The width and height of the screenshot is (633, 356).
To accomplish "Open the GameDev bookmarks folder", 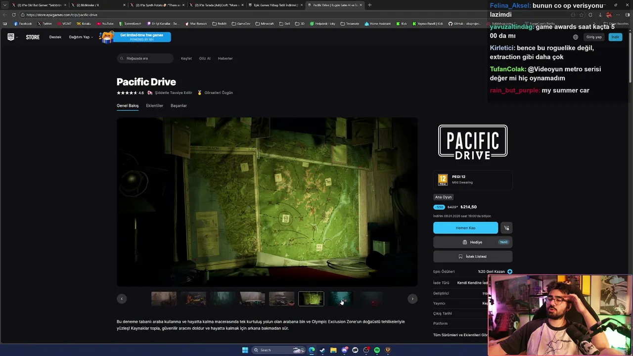I will (x=241, y=24).
